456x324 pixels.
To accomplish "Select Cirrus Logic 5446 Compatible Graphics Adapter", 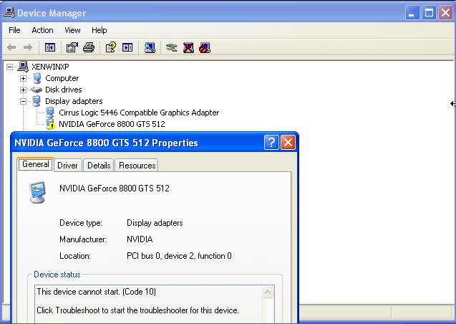I will (139, 113).
